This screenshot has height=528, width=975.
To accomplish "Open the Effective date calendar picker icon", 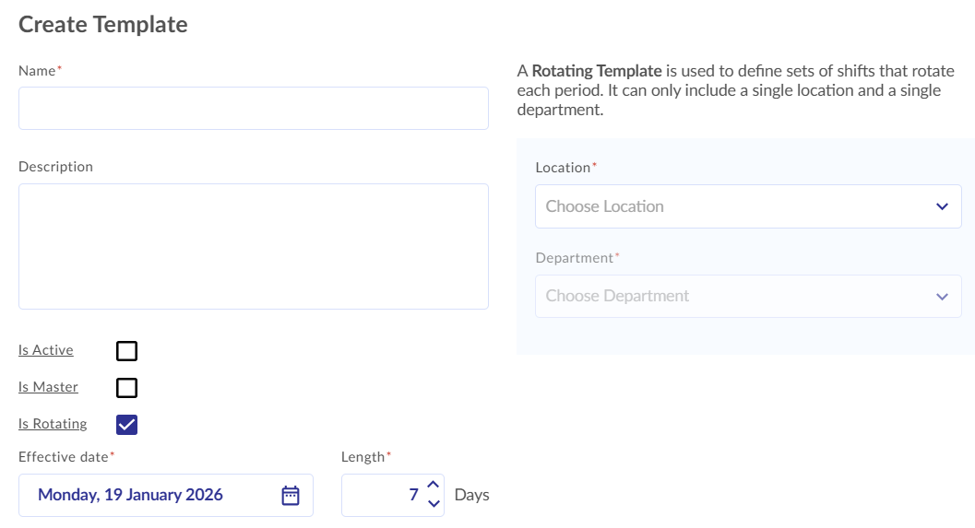I will tap(291, 496).
